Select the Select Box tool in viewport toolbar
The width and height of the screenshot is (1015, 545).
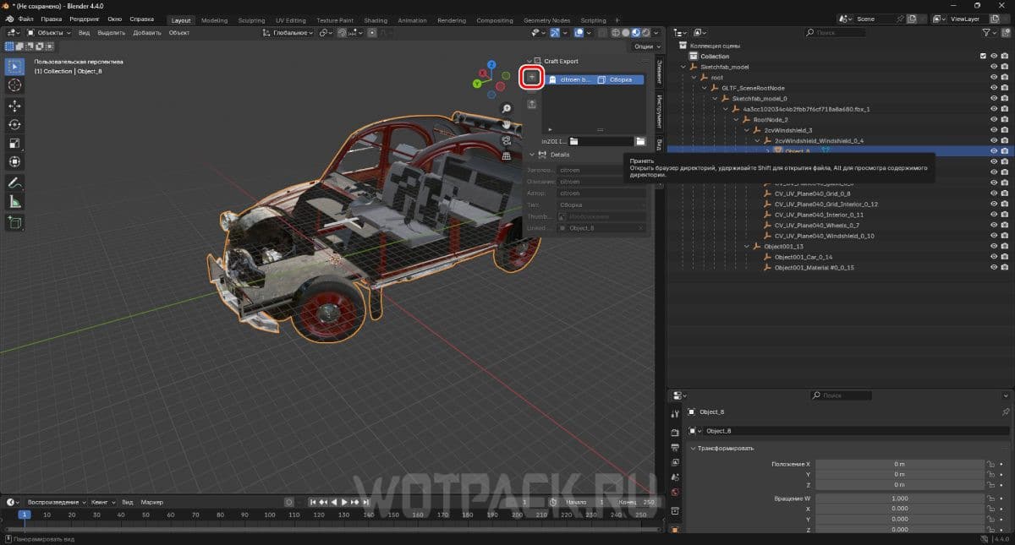[14, 66]
